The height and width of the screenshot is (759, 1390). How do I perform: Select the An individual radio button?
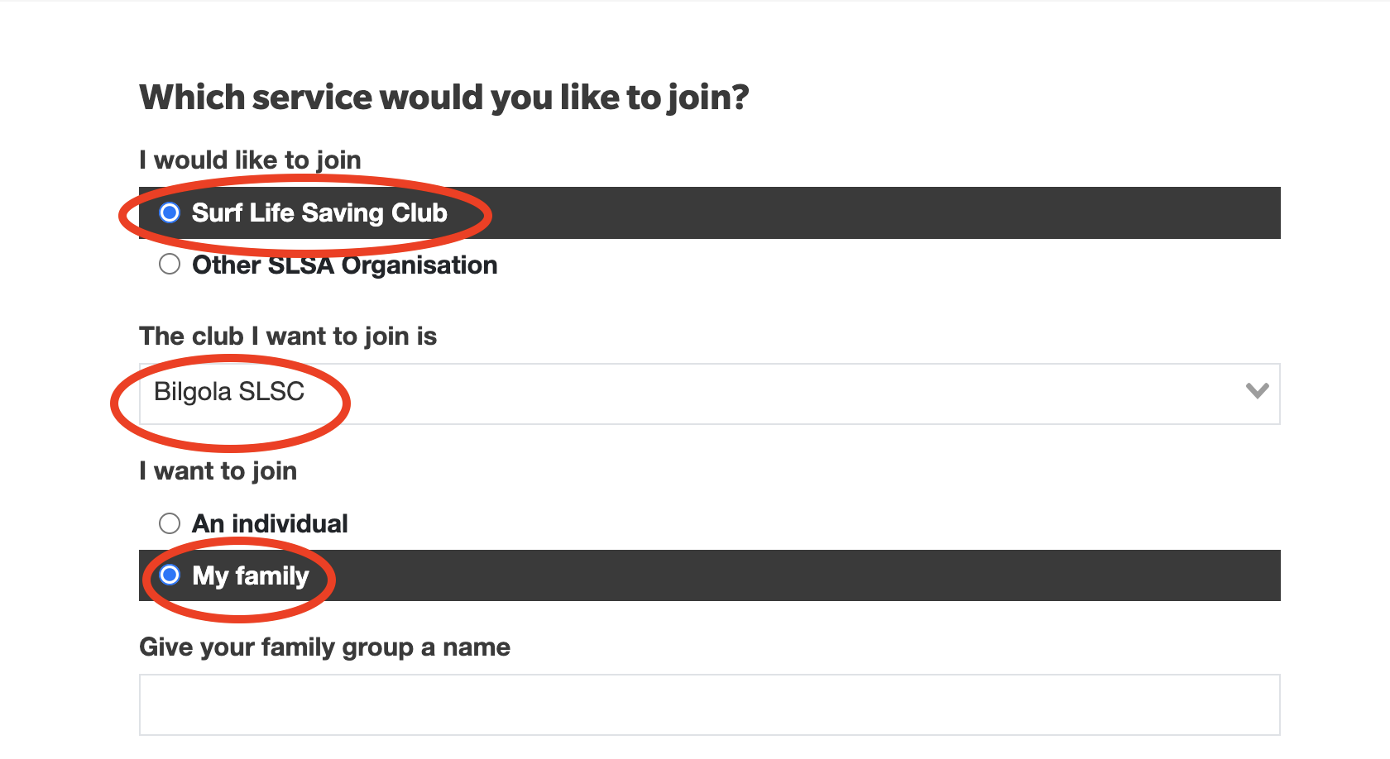click(x=170, y=523)
